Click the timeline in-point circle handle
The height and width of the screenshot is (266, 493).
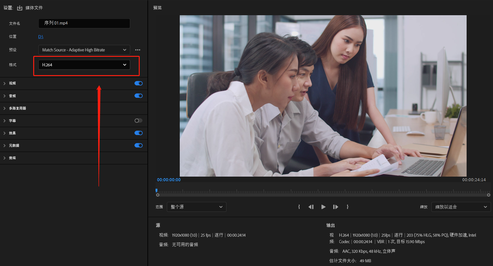(158, 195)
